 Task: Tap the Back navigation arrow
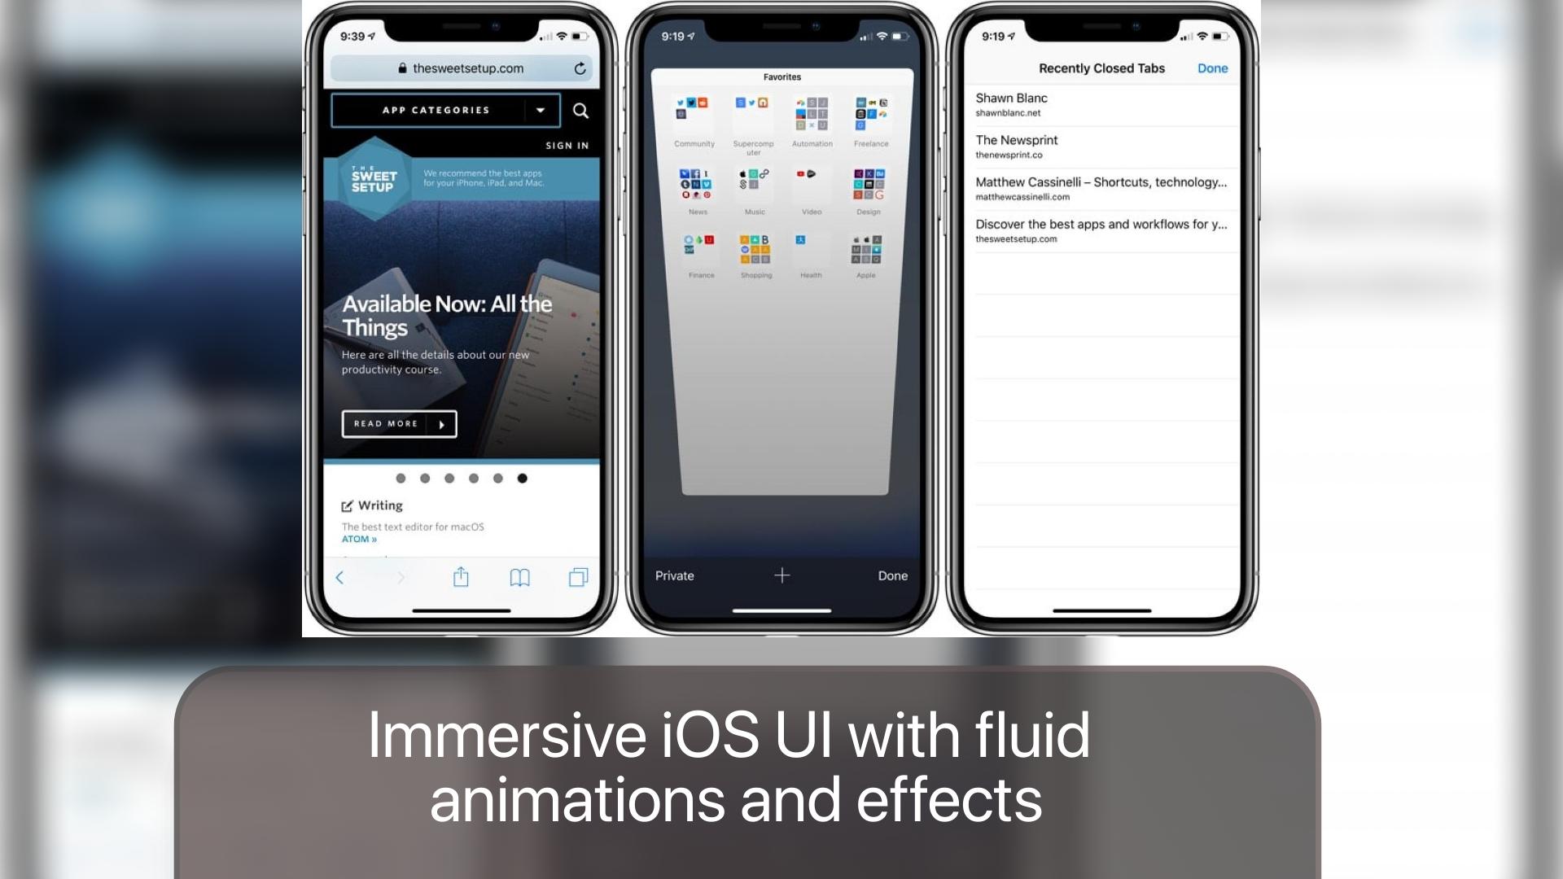tap(340, 576)
